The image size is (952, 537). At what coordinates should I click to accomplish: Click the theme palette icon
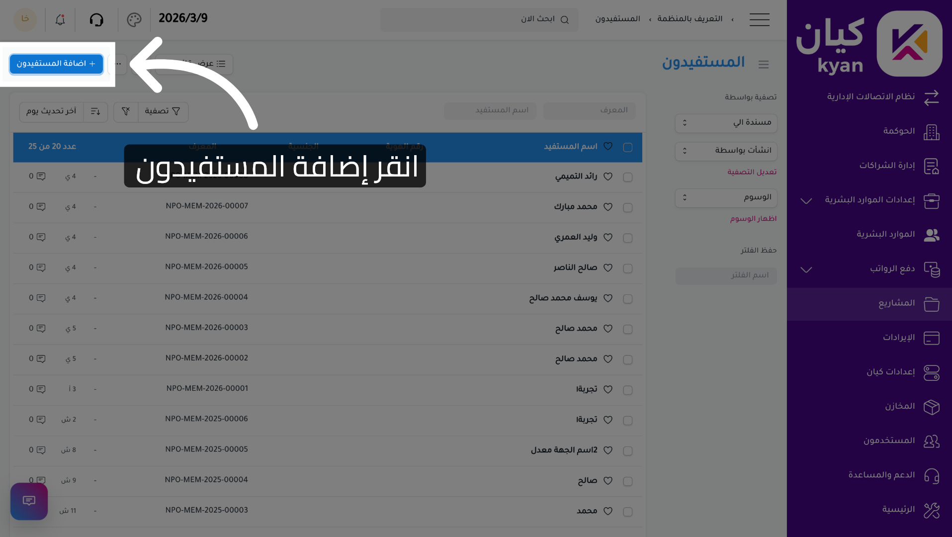pos(133,19)
